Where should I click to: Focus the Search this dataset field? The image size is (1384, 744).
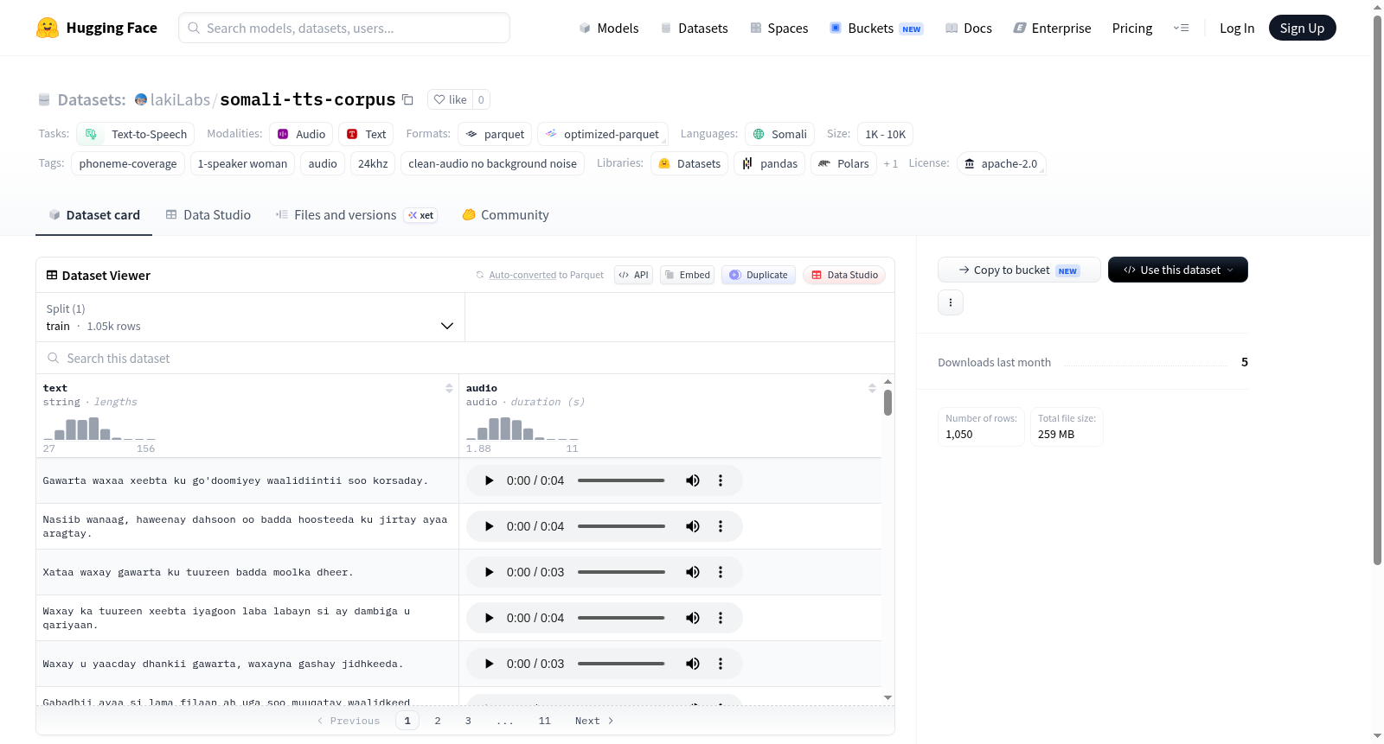[465, 358]
